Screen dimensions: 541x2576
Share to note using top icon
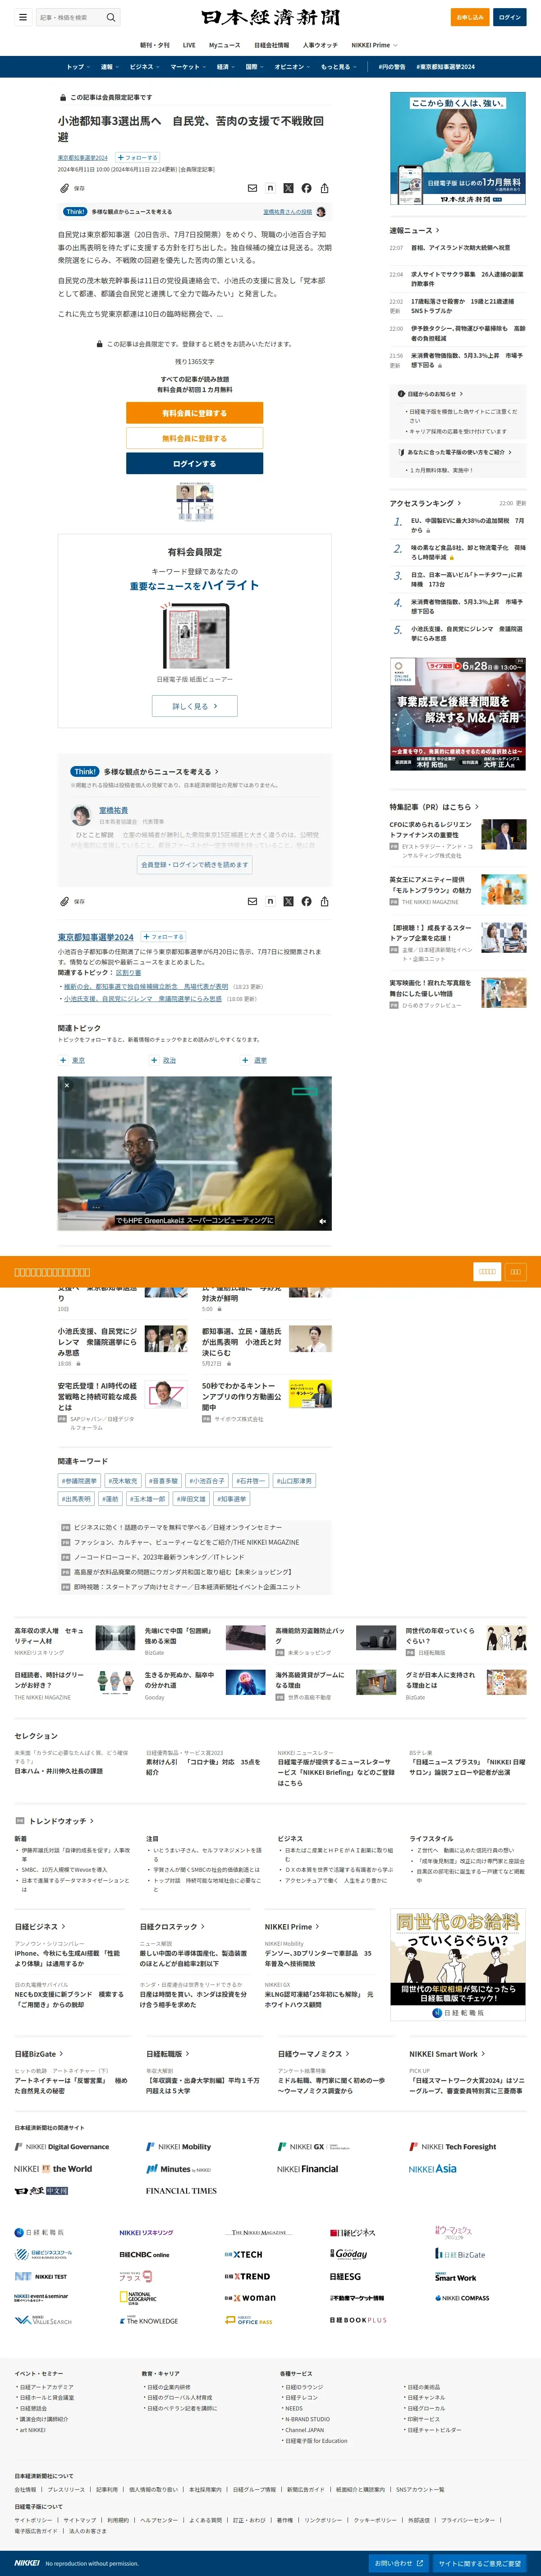click(270, 188)
